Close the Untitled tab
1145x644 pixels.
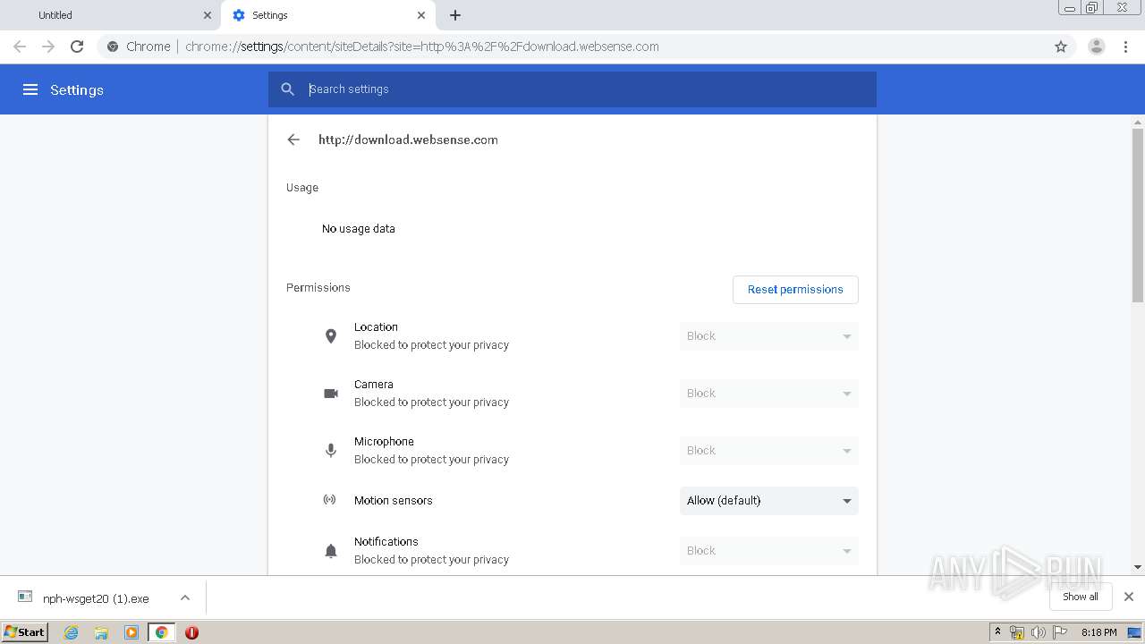(x=208, y=15)
